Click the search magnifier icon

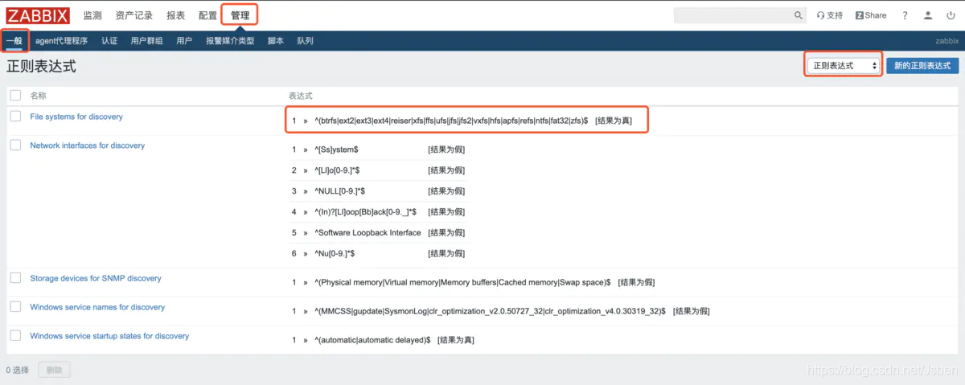click(799, 15)
